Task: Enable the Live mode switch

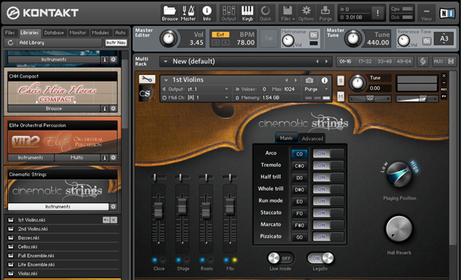Action: 280,258
